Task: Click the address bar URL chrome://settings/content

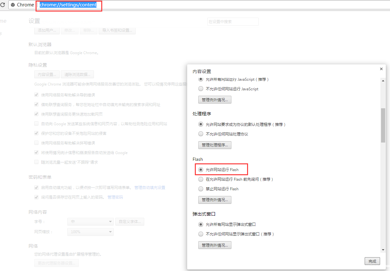Action: [x=68, y=5]
